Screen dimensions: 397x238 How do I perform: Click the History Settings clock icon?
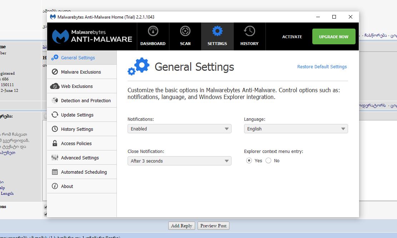tap(55, 129)
